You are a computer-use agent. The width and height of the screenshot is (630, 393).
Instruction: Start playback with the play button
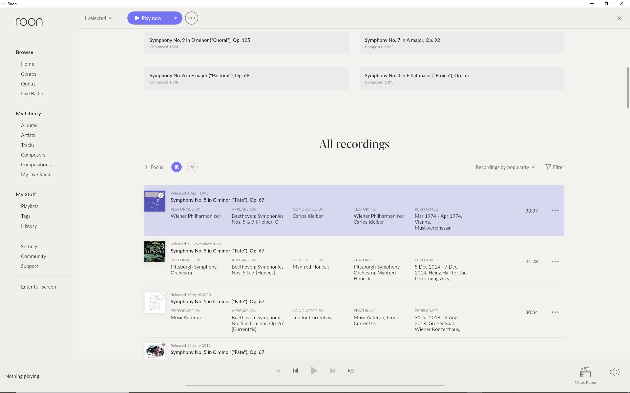tap(314, 371)
